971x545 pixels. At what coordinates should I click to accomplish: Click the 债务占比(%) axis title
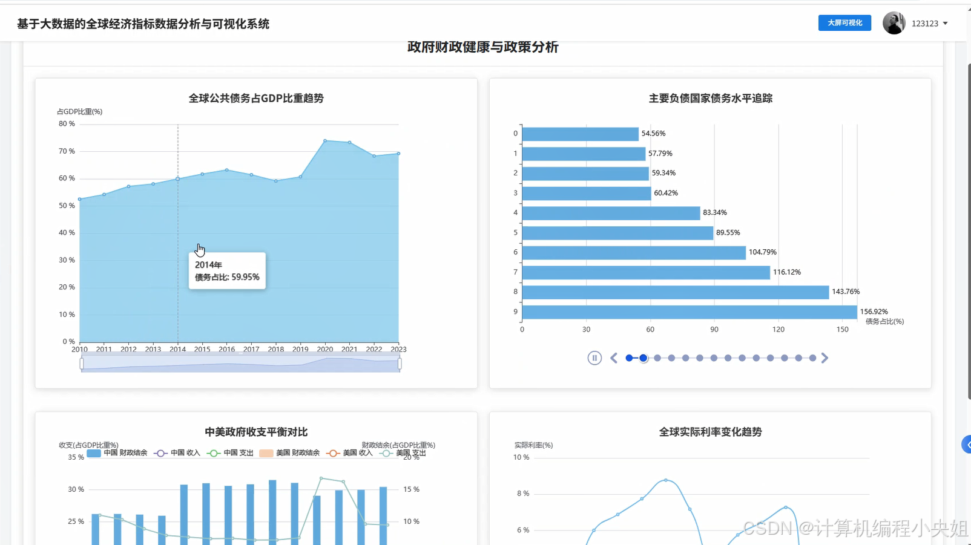click(884, 322)
